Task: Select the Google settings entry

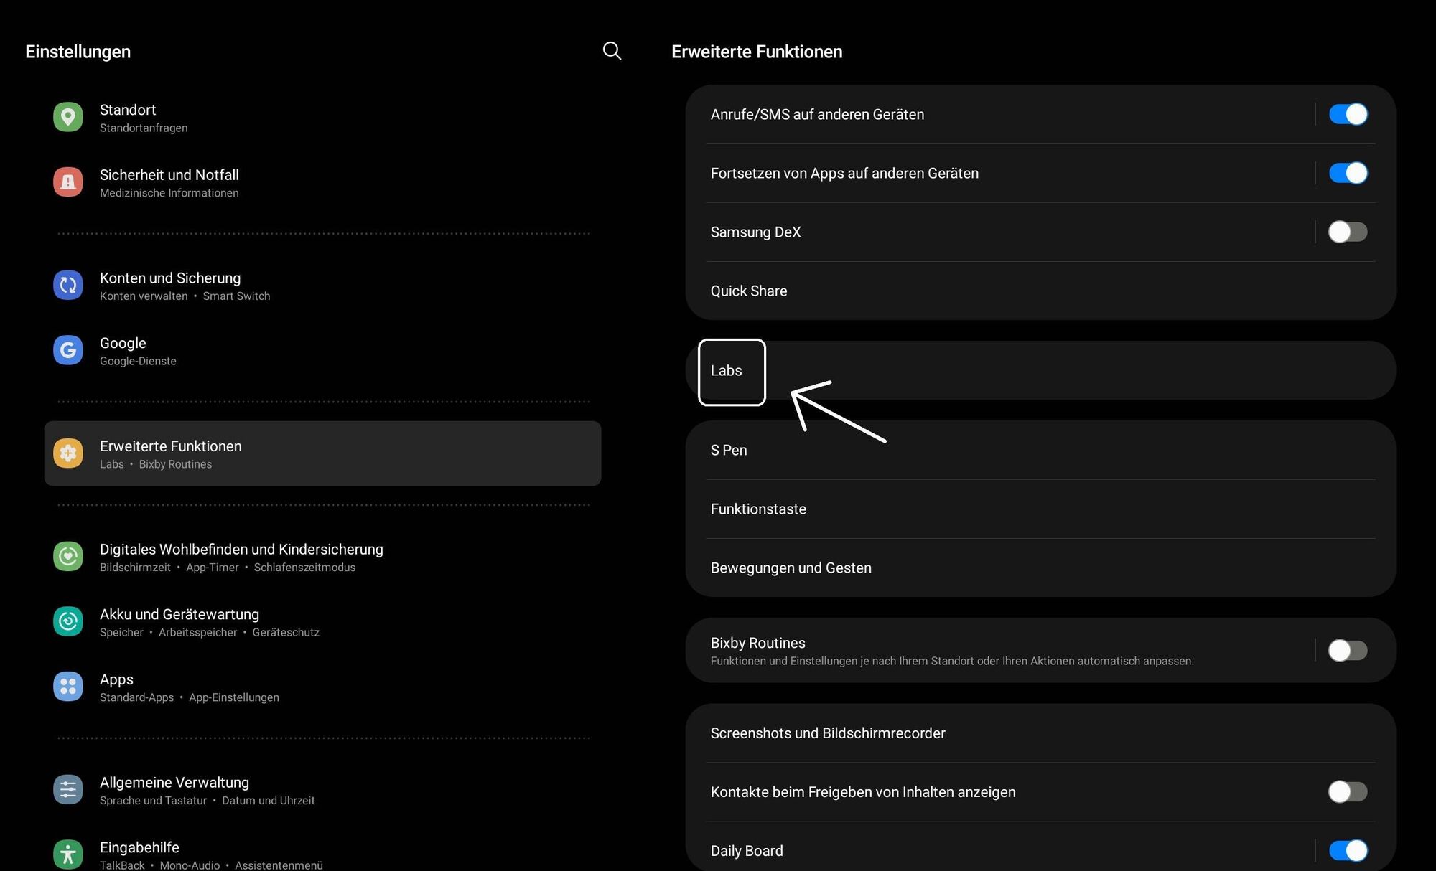Action: [x=322, y=351]
